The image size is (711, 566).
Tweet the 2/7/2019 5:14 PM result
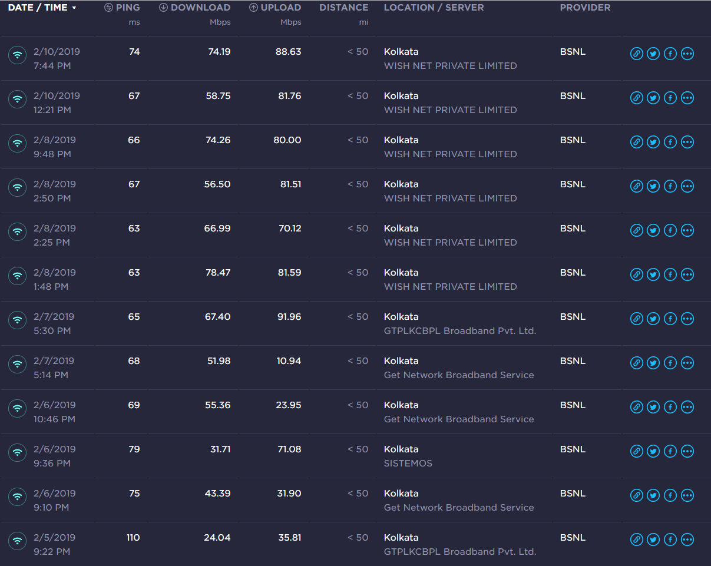tap(653, 363)
